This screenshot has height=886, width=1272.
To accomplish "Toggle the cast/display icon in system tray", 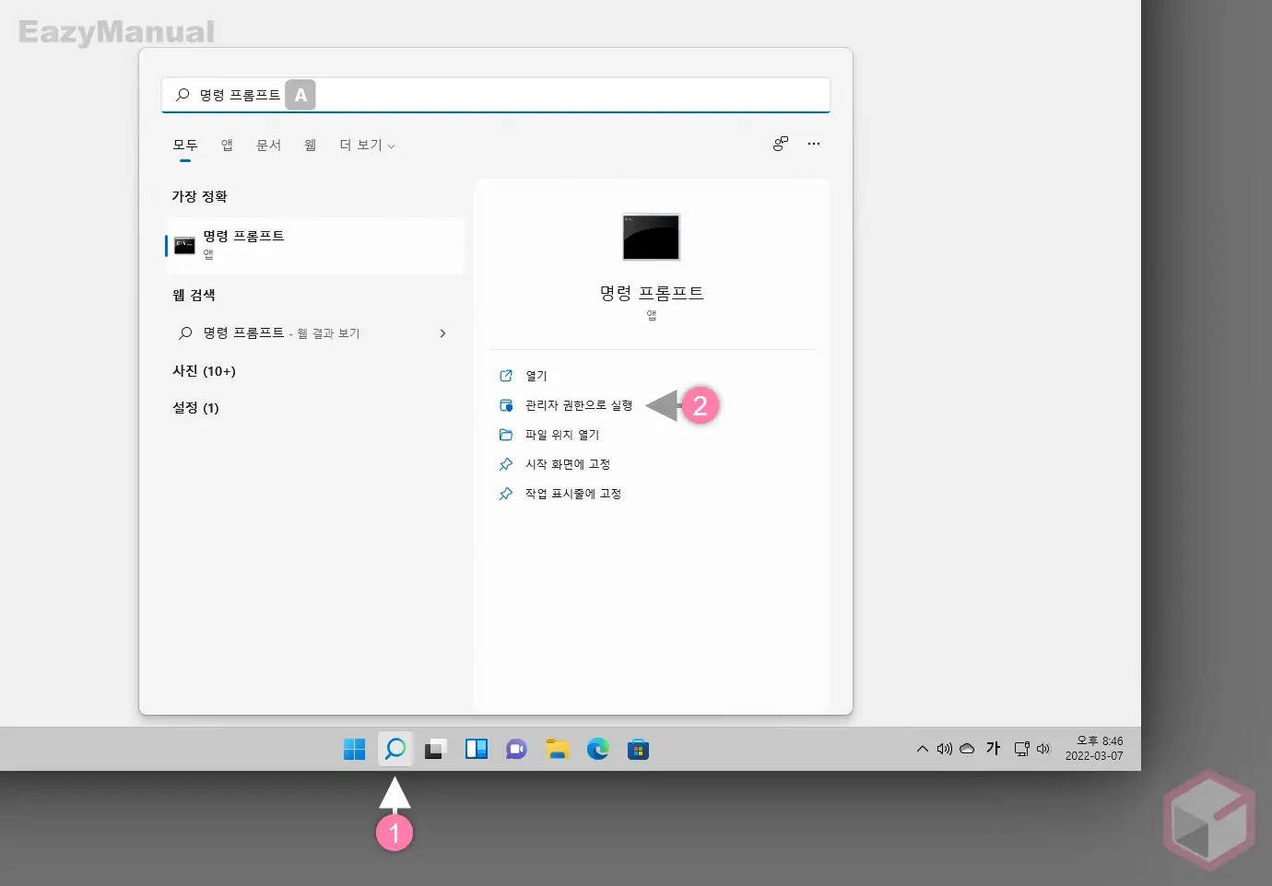I will [x=1021, y=749].
